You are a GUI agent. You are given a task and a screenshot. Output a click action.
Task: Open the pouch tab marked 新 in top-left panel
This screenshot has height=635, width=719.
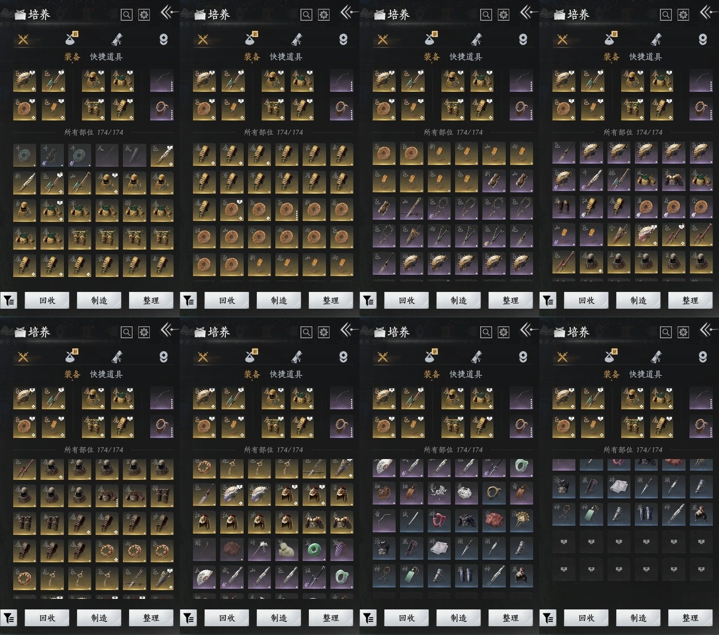pyautogui.click(x=72, y=39)
